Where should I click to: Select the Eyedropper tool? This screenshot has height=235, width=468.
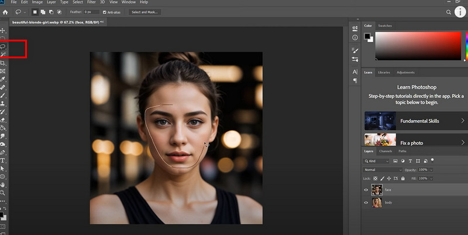(x=3, y=79)
